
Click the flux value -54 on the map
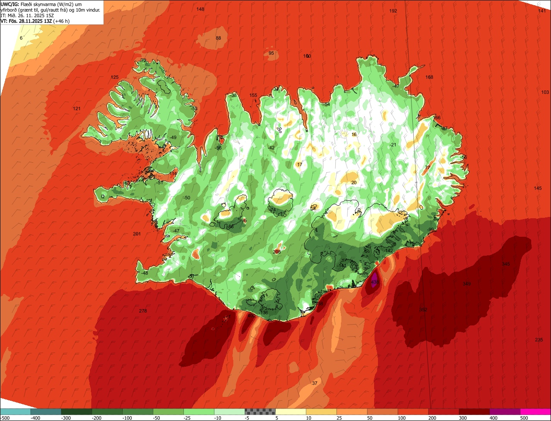tap(327, 104)
